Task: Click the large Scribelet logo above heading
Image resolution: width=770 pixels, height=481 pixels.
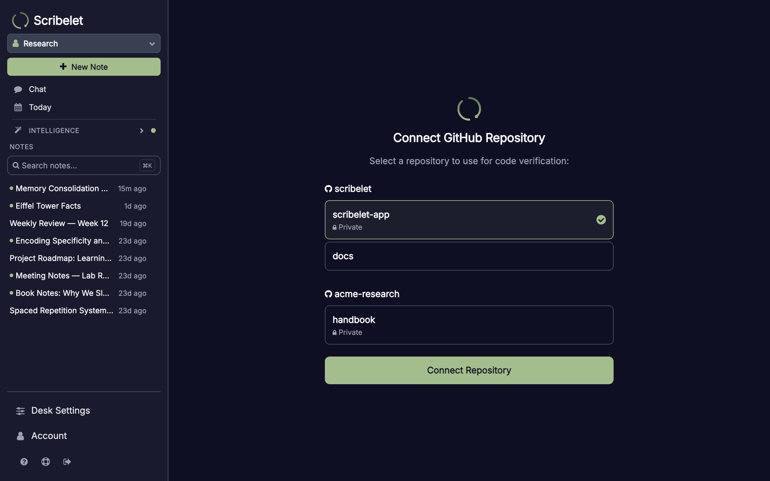Action: (x=469, y=109)
